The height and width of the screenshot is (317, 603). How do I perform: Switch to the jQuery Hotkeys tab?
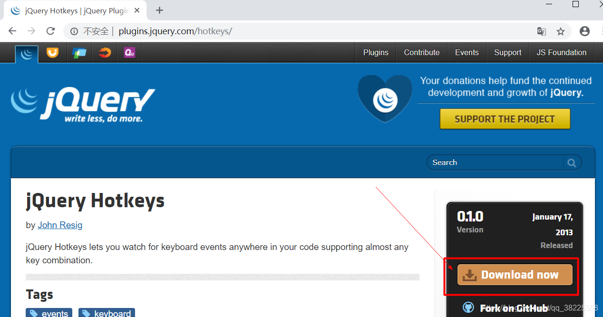click(71, 10)
